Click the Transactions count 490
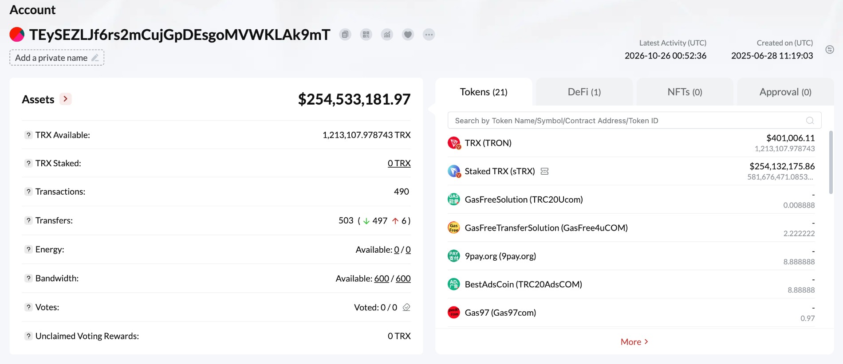843x364 pixels. [x=402, y=192]
